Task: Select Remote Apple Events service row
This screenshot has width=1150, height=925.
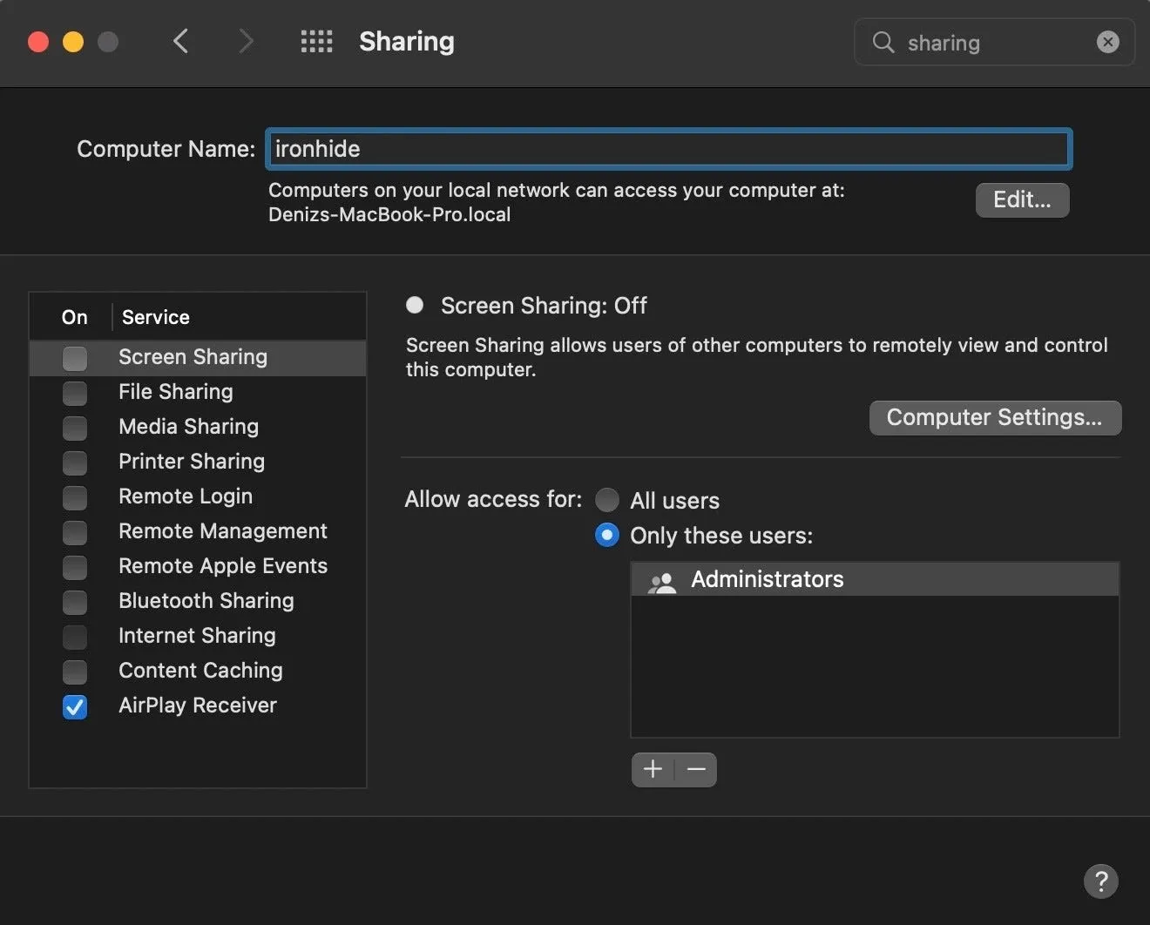Action: (x=198, y=567)
